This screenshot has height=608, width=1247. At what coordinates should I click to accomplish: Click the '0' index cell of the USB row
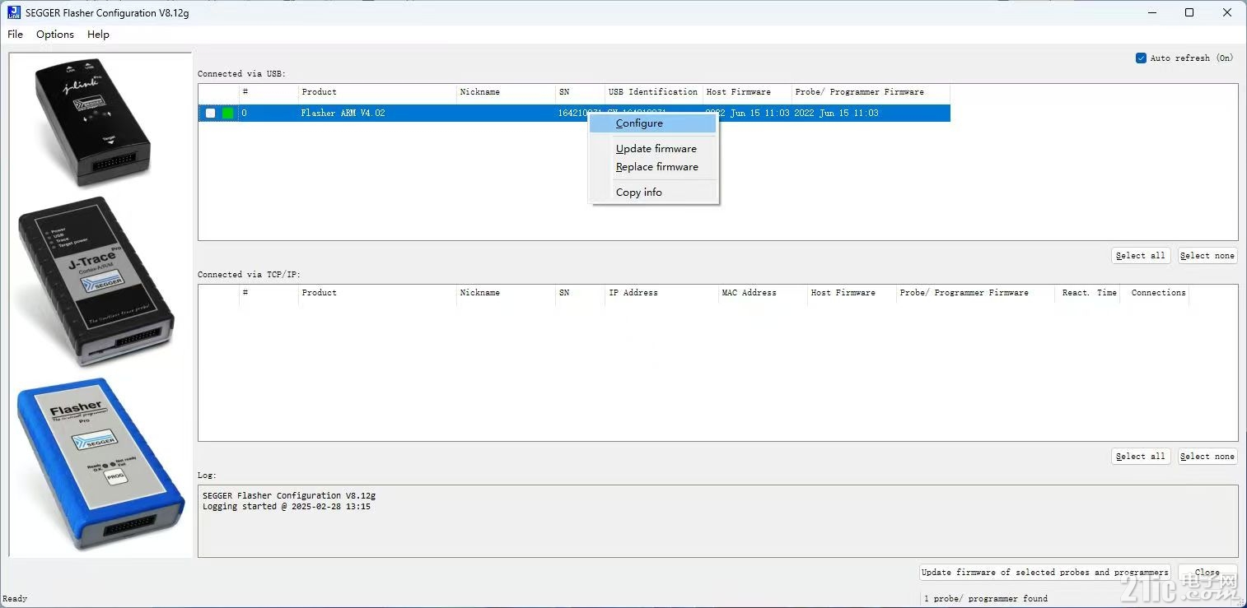[x=244, y=114]
